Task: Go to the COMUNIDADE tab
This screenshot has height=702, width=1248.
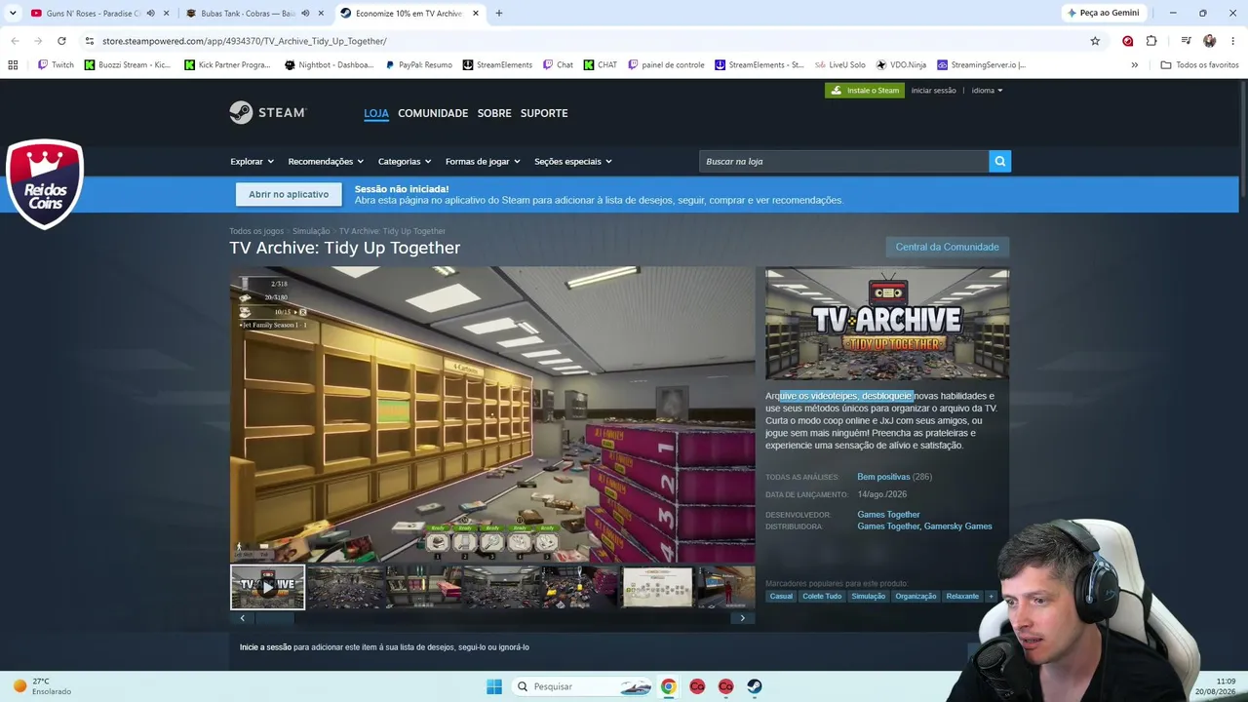Action: 433,113
